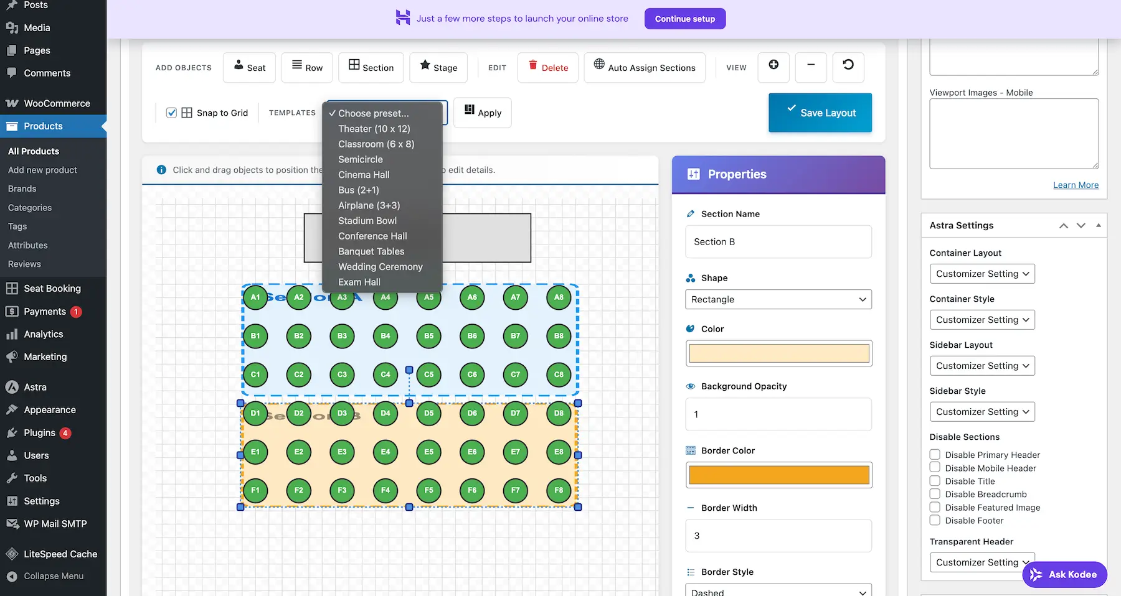Screen dimensions: 1121x596
Task: Open the Border Color swatch
Action: [x=778, y=475]
